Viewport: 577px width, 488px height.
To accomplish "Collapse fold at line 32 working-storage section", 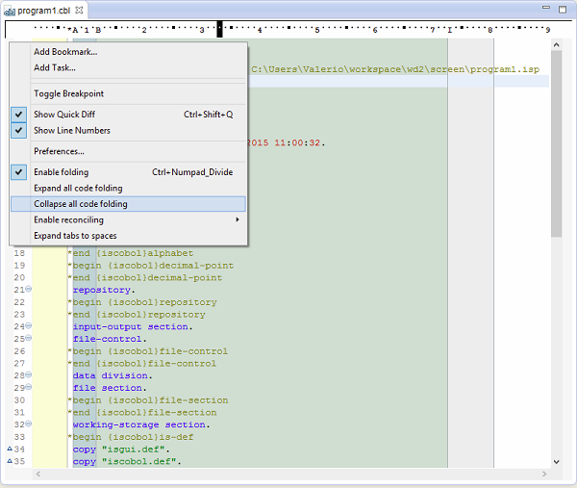I will 29,424.
